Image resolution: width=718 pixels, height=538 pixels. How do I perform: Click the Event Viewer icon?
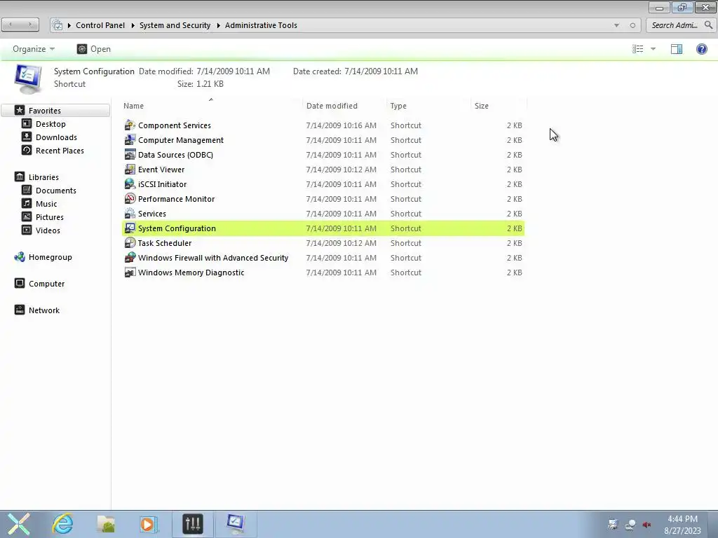tap(130, 170)
